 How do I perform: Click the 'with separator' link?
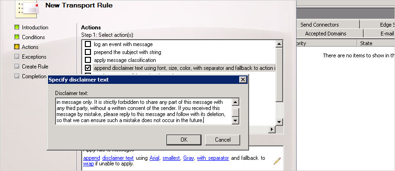(213, 158)
